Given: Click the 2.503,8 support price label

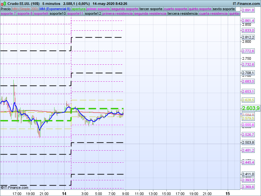Looking at the screenshot, I should [x=248, y=142].
